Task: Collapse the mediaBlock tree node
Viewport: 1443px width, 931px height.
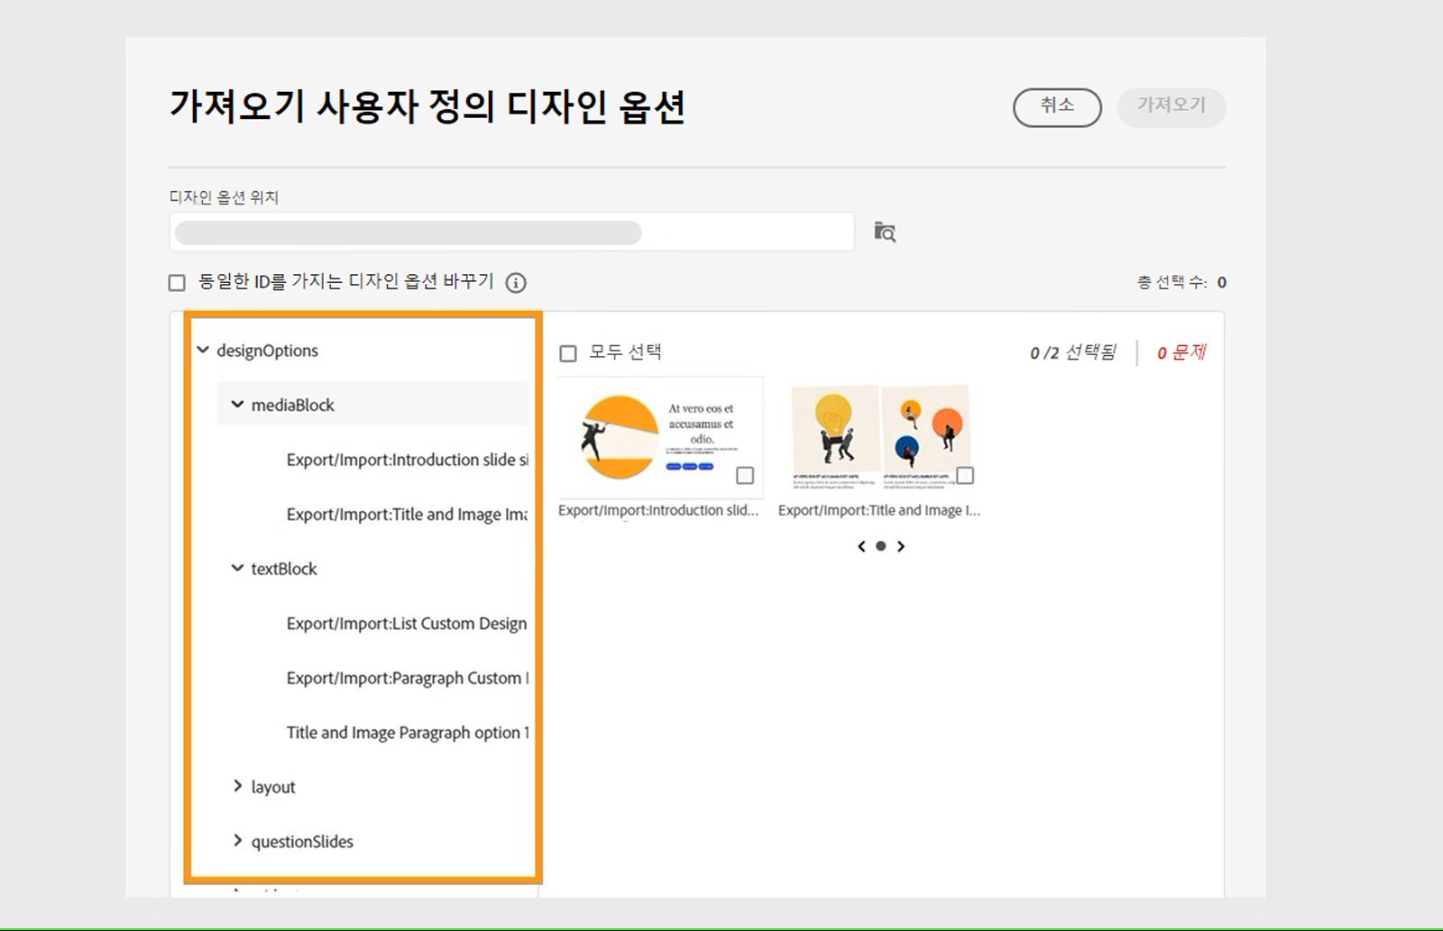Action: (236, 405)
